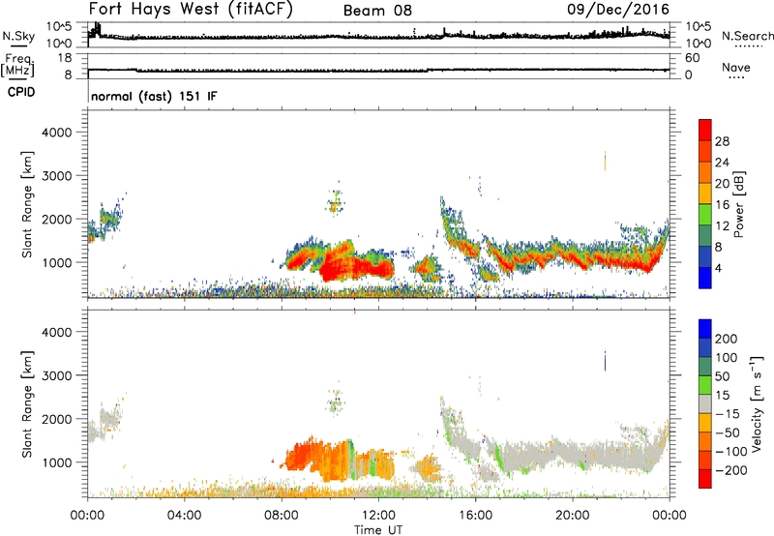Click the orange velocity patch near 09:00 UT
Image resolution: width=774 pixels, height=536 pixels.
coord(302,454)
